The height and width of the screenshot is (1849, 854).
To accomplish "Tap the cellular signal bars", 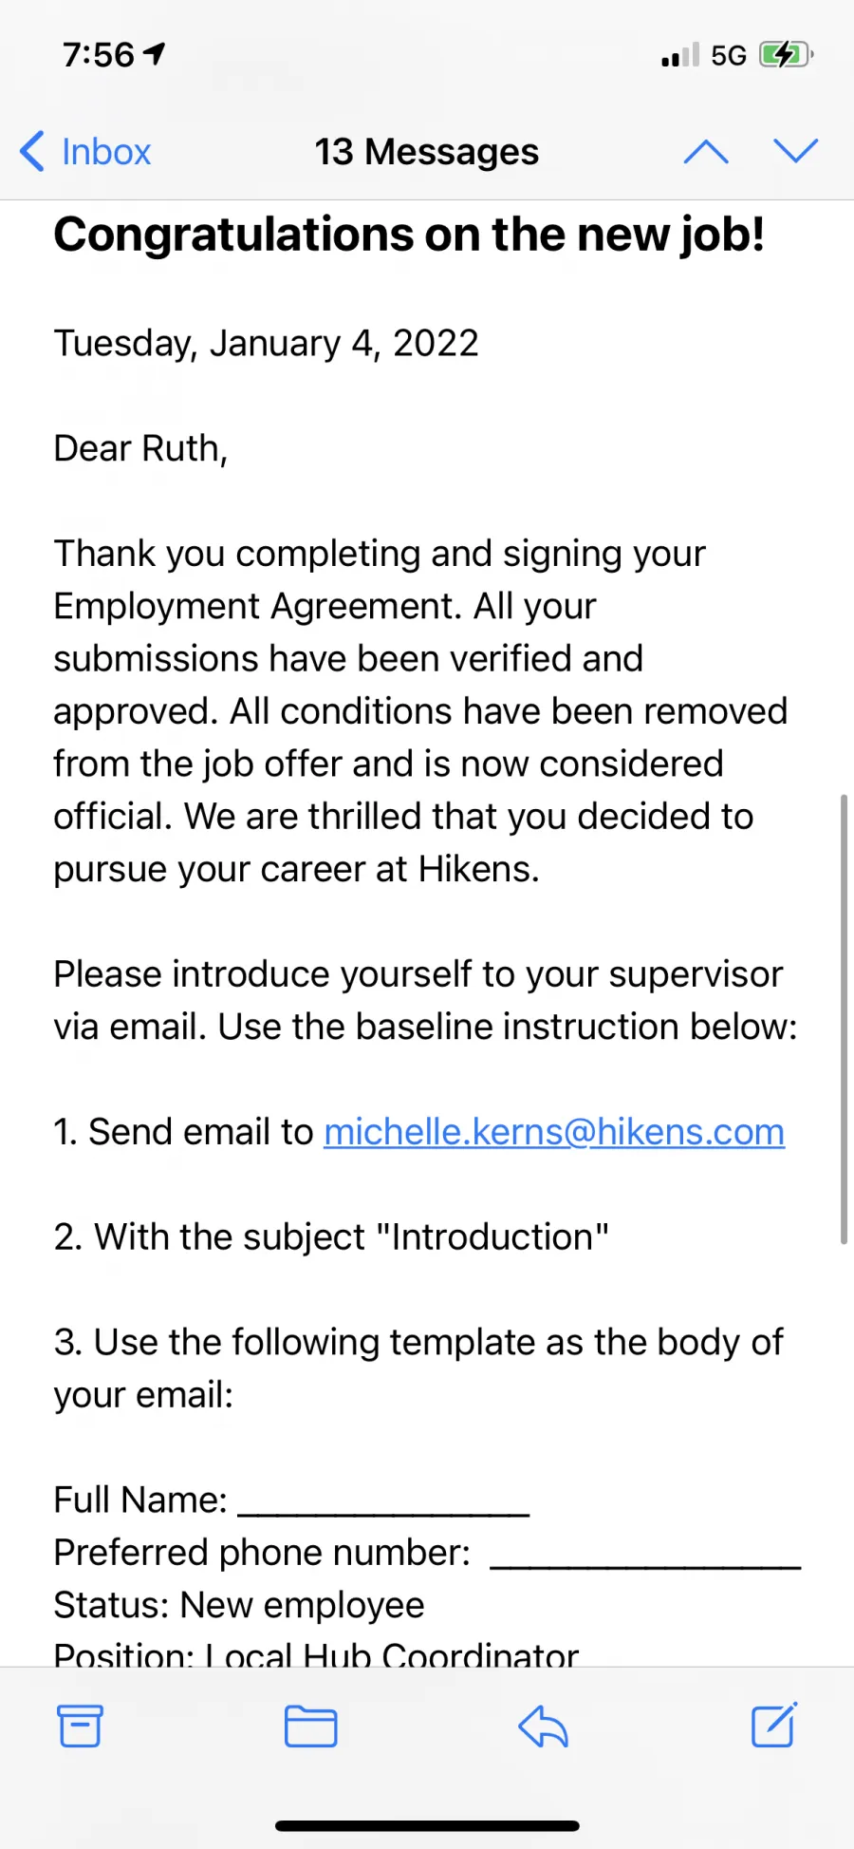I will pos(680,55).
